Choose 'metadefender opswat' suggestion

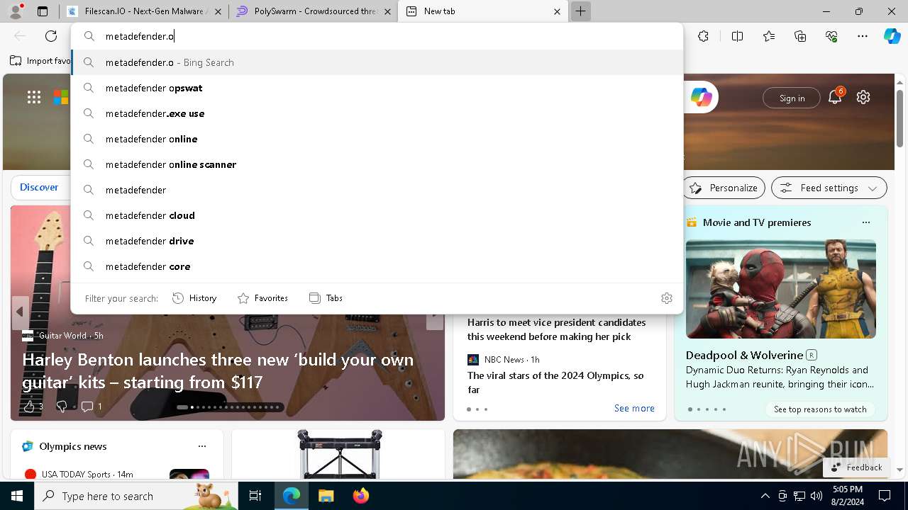click(377, 88)
